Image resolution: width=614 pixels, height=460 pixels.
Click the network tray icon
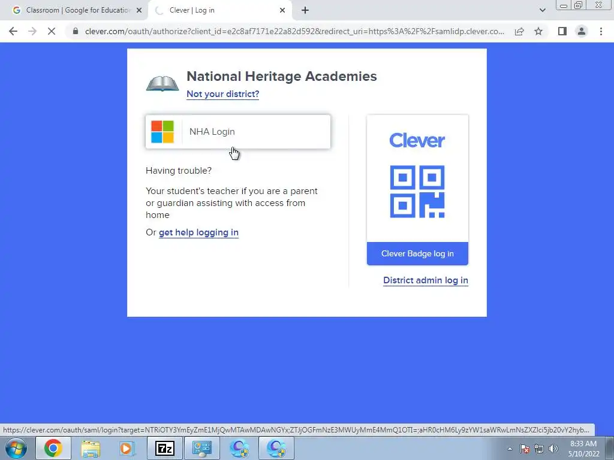click(539, 449)
